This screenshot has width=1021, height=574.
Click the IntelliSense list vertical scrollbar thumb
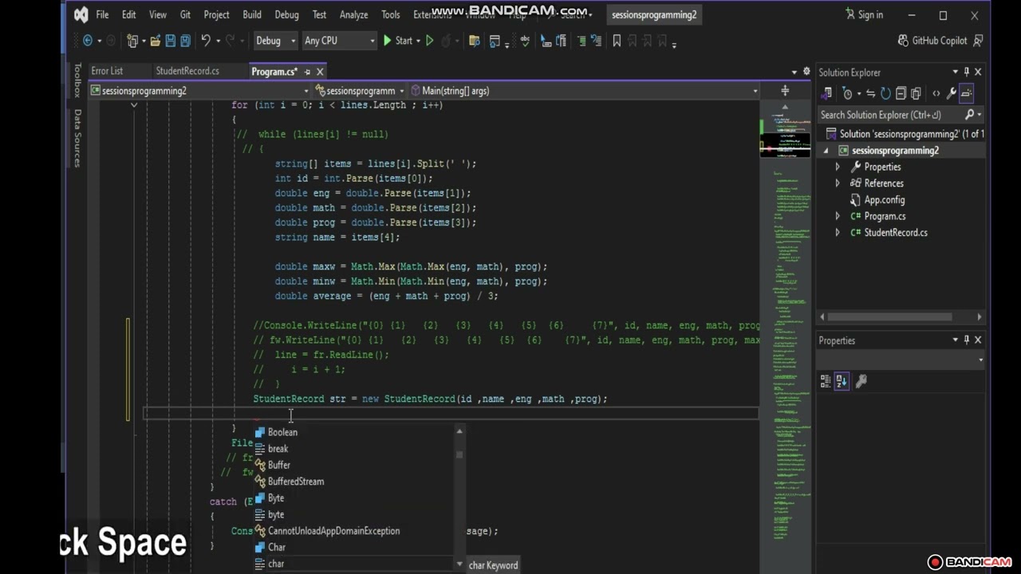point(459,455)
